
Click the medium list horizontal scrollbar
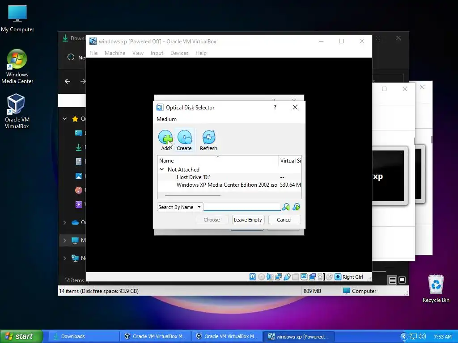(x=193, y=195)
